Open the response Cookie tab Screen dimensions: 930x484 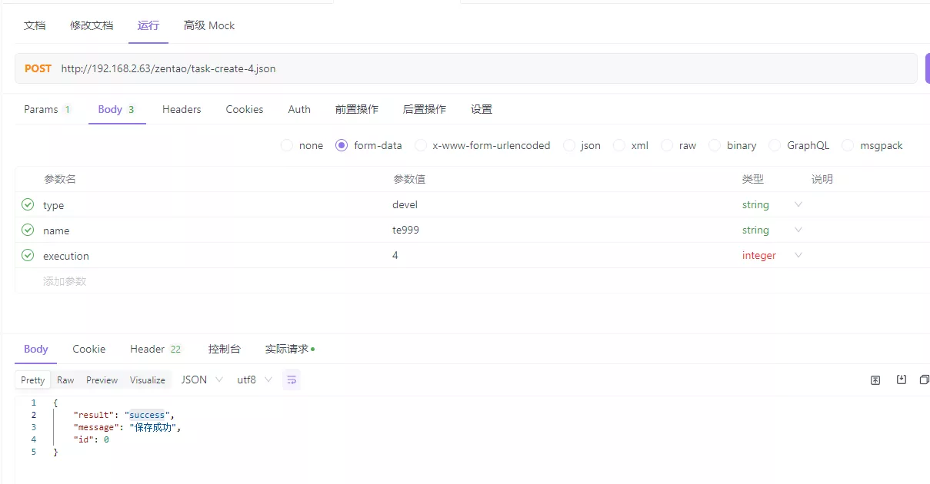click(x=89, y=349)
